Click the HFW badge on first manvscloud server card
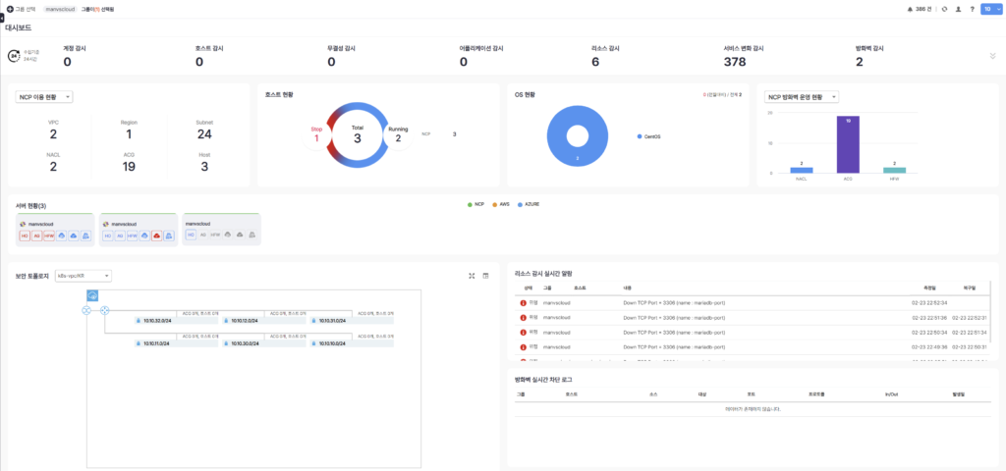The height and width of the screenshot is (471, 1006). click(49, 235)
